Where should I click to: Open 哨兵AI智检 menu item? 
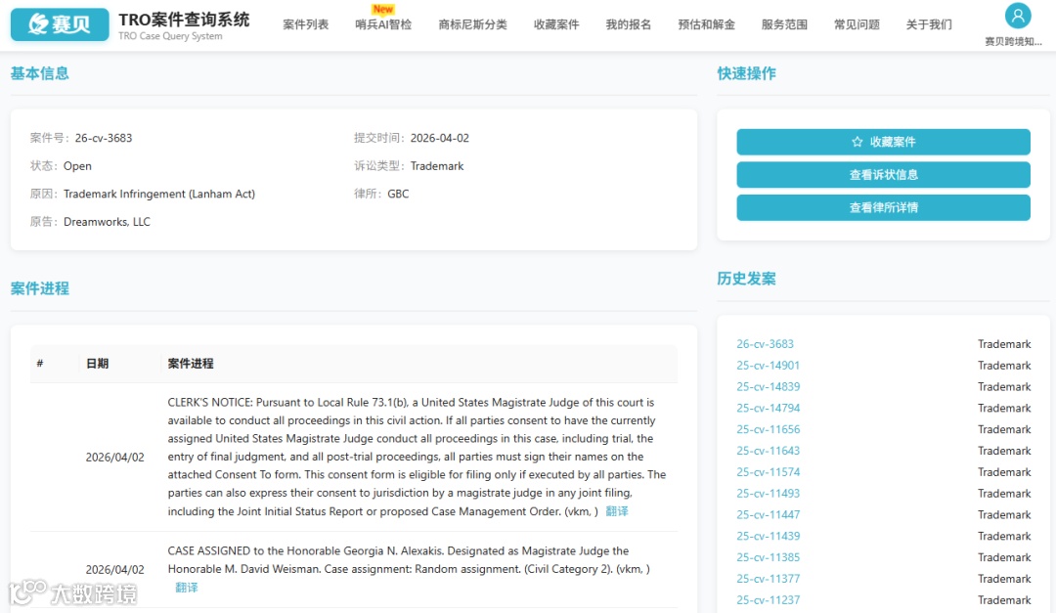coord(383,24)
